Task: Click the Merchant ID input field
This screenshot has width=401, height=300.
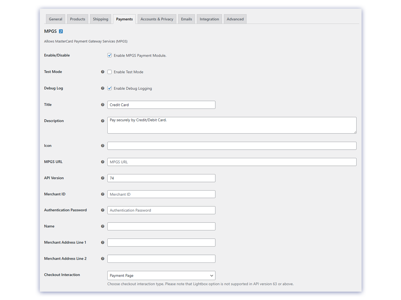Action: 161,194
